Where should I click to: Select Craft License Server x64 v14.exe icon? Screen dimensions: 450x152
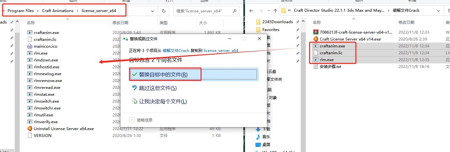(x=316, y=39)
